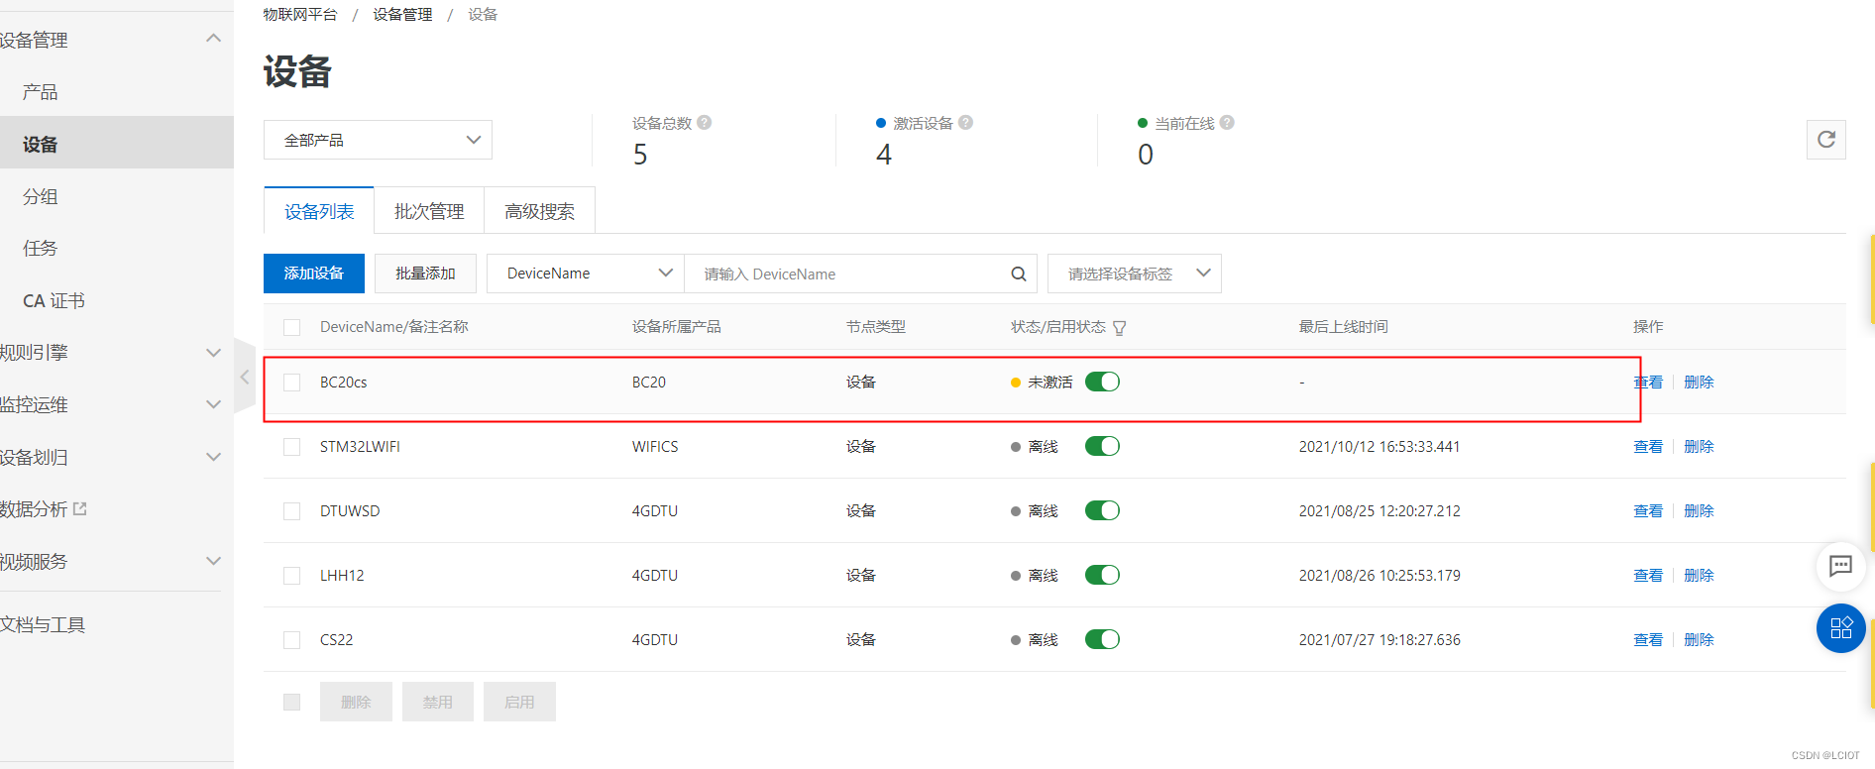Check the select-all header checkbox
The image size is (1875, 769).
pyautogui.click(x=291, y=327)
